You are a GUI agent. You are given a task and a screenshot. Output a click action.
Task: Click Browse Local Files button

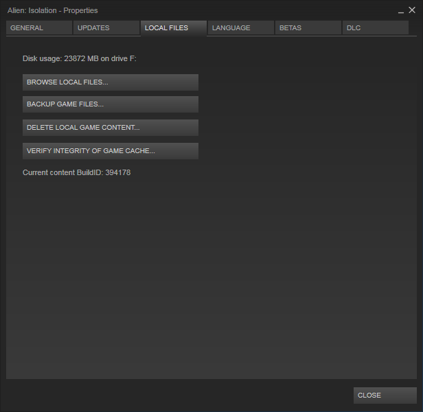click(x=111, y=82)
